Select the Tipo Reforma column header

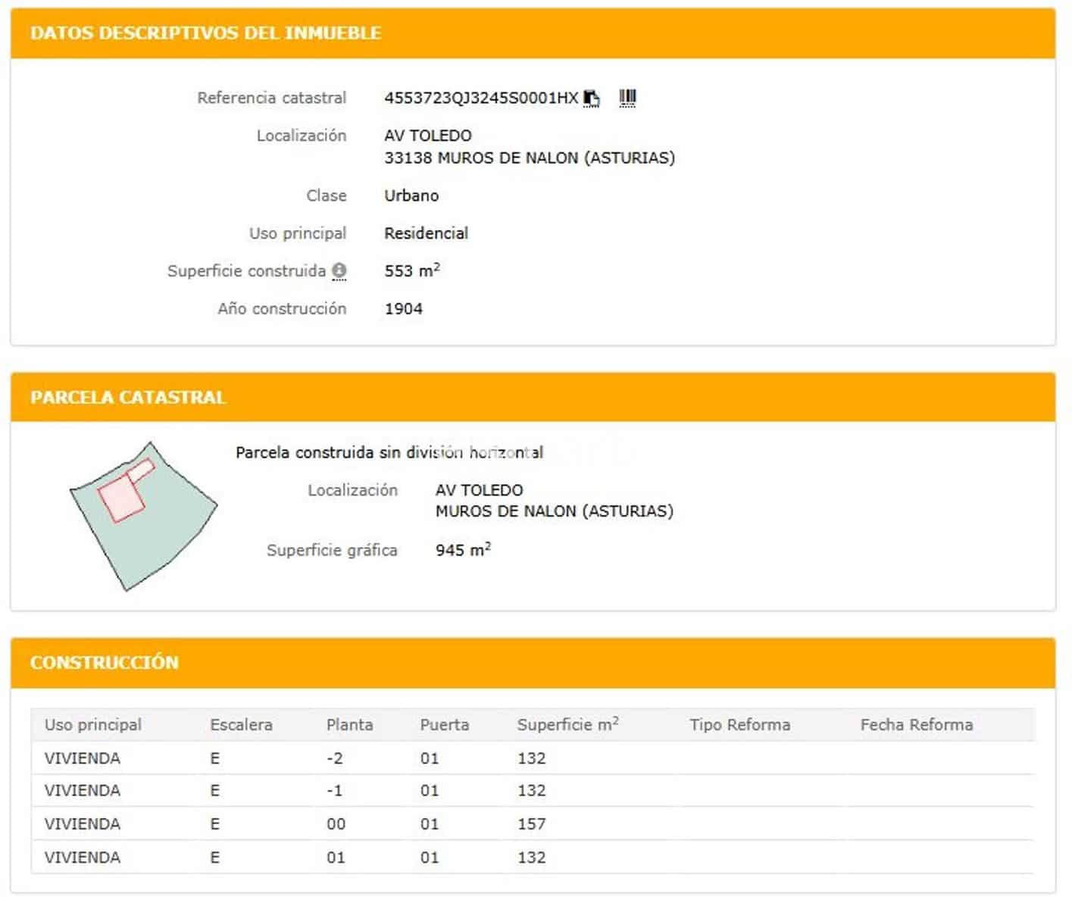pos(739,724)
